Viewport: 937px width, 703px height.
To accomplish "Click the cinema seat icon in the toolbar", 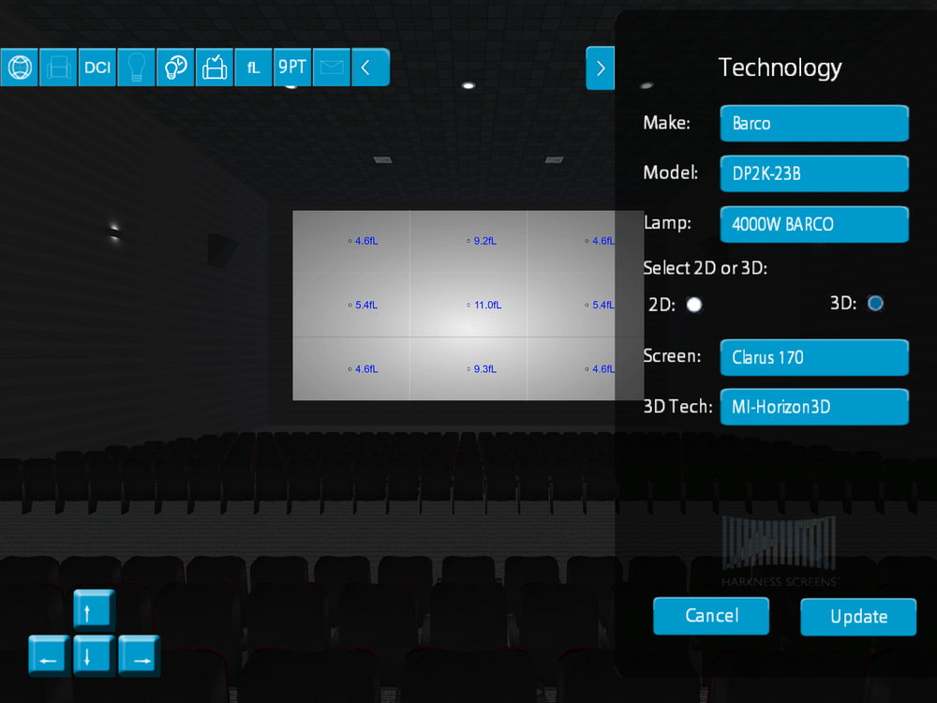I will [x=58, y=67].
